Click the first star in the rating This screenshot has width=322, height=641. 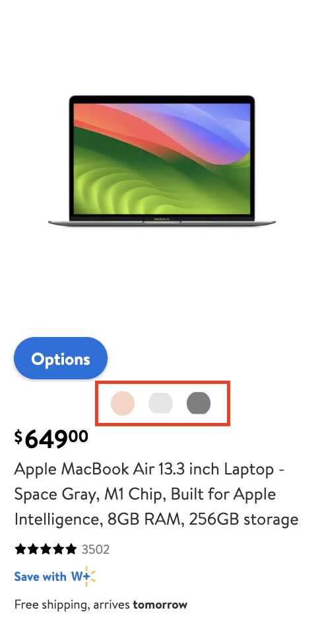(x=20, y=549)
